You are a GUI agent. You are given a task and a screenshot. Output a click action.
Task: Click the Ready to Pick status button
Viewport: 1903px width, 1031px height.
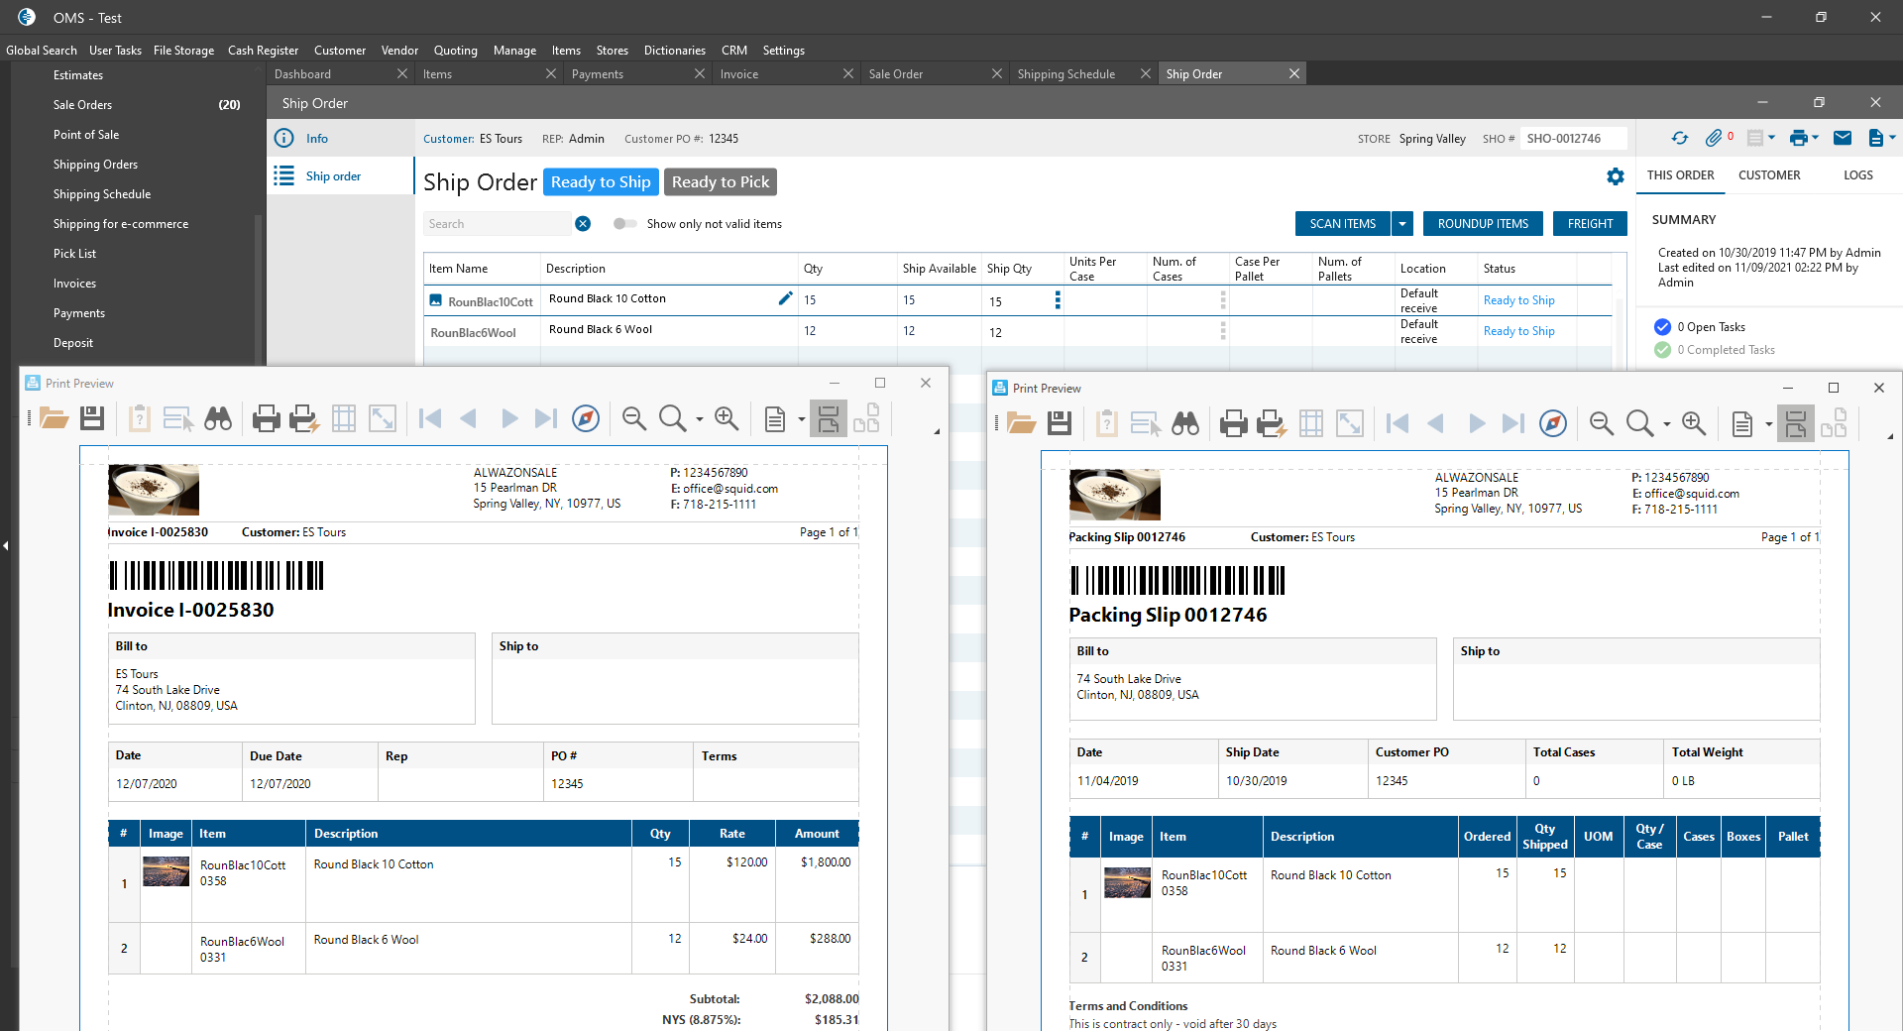coord(720,182)
